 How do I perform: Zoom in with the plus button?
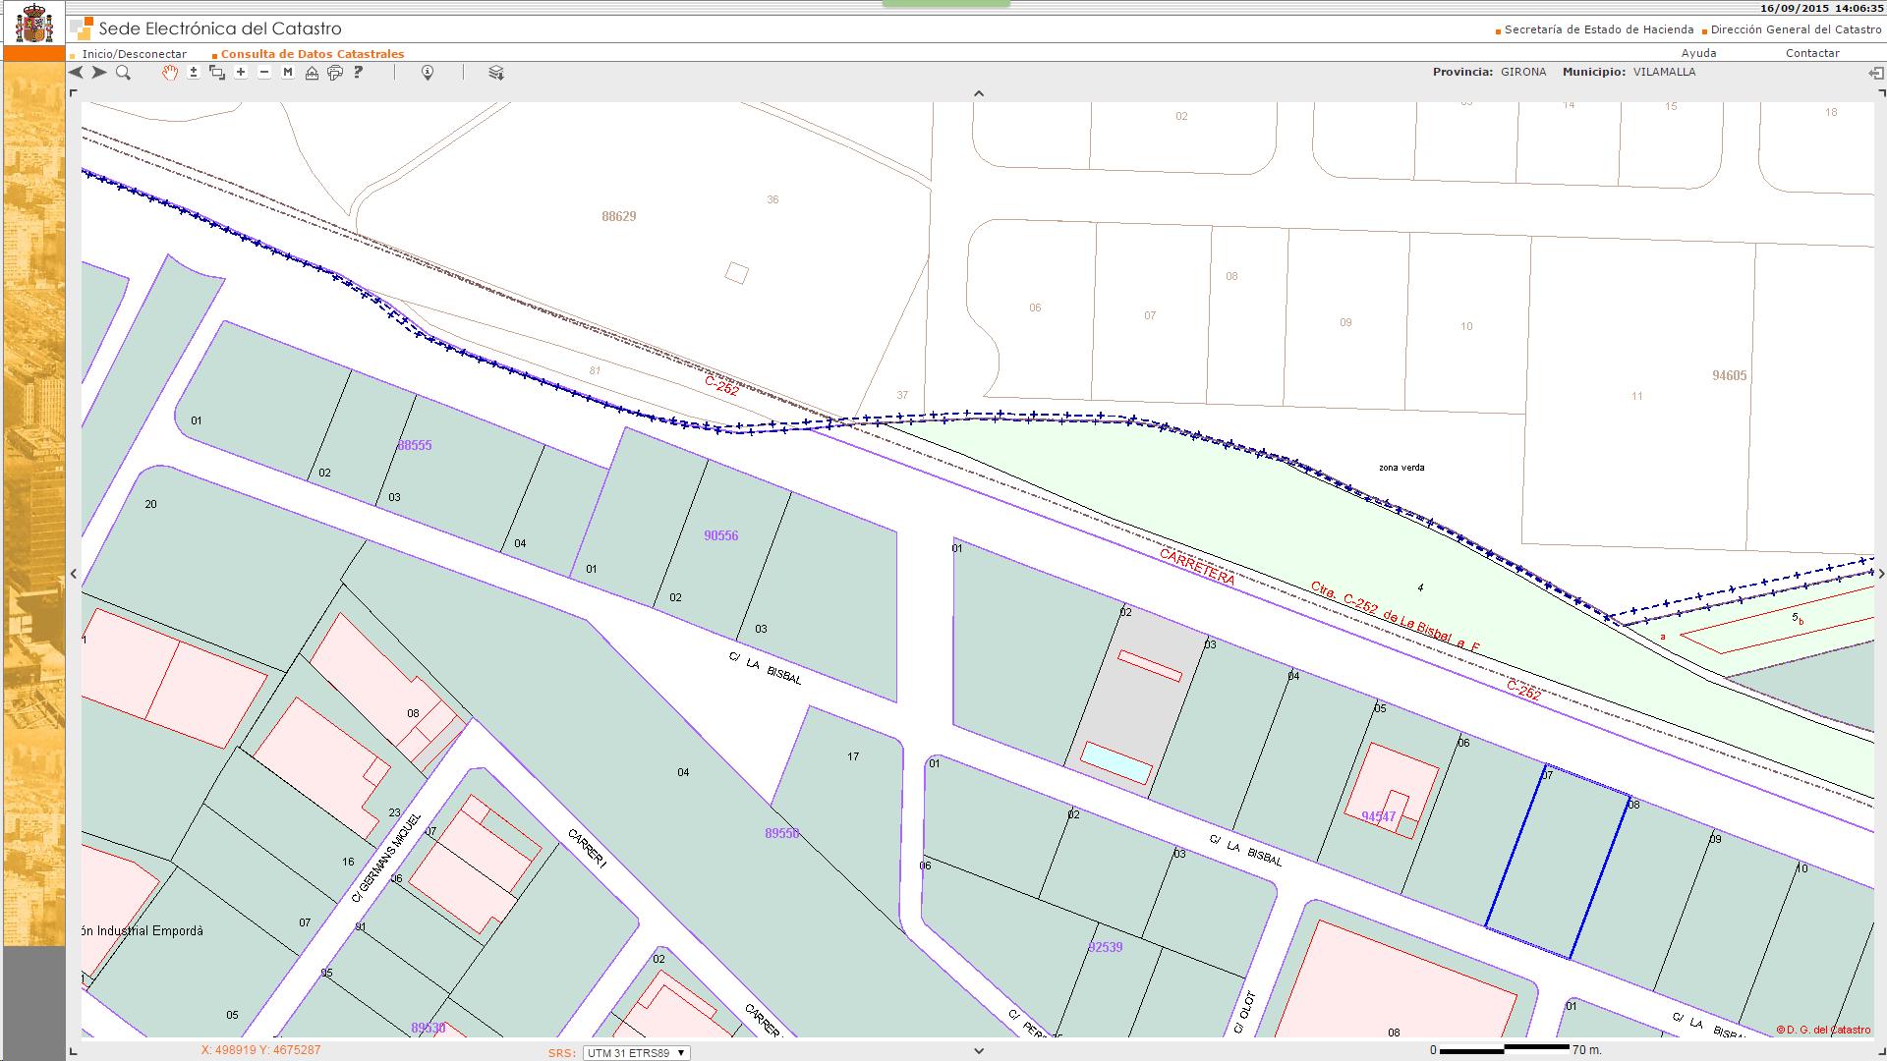coord(241,73)
